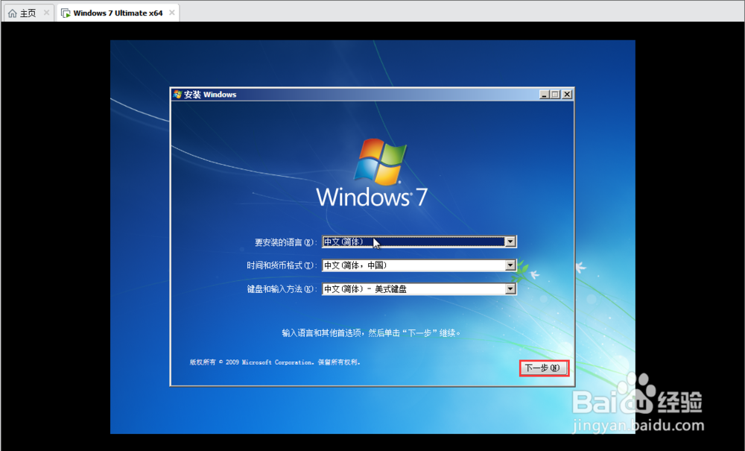Expand the 时间和货币格式 dropdown arrow
745x451 pixels.
coord(510,265)
